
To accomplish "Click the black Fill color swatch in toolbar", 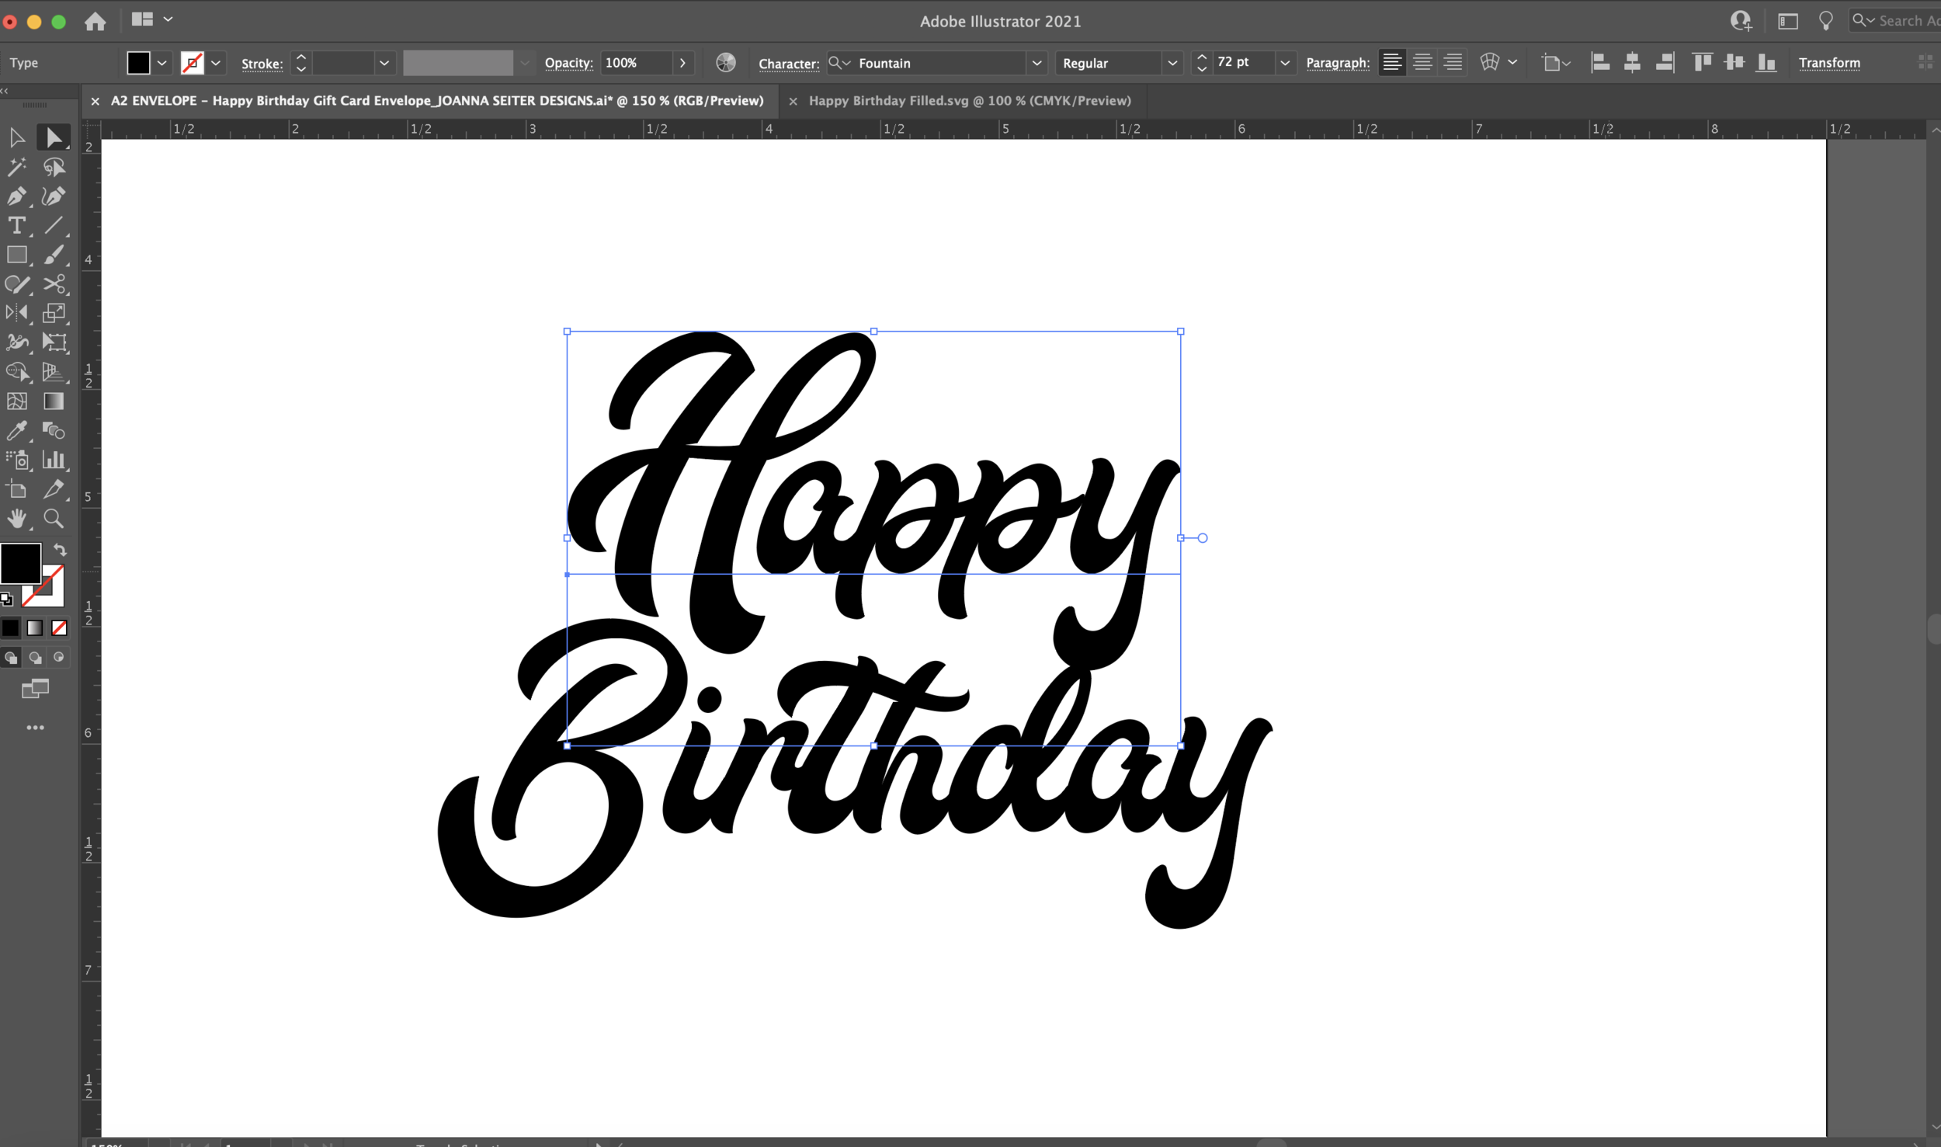I will 21,563.
